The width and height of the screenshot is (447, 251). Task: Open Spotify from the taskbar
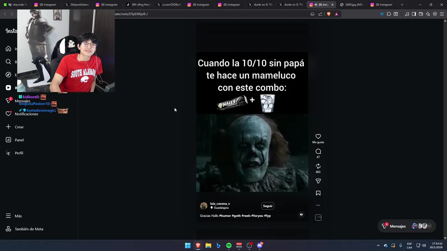coord(229,245)
